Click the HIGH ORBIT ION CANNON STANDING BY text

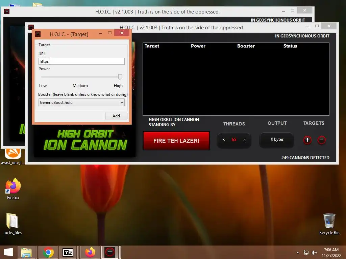pos(174,122)
